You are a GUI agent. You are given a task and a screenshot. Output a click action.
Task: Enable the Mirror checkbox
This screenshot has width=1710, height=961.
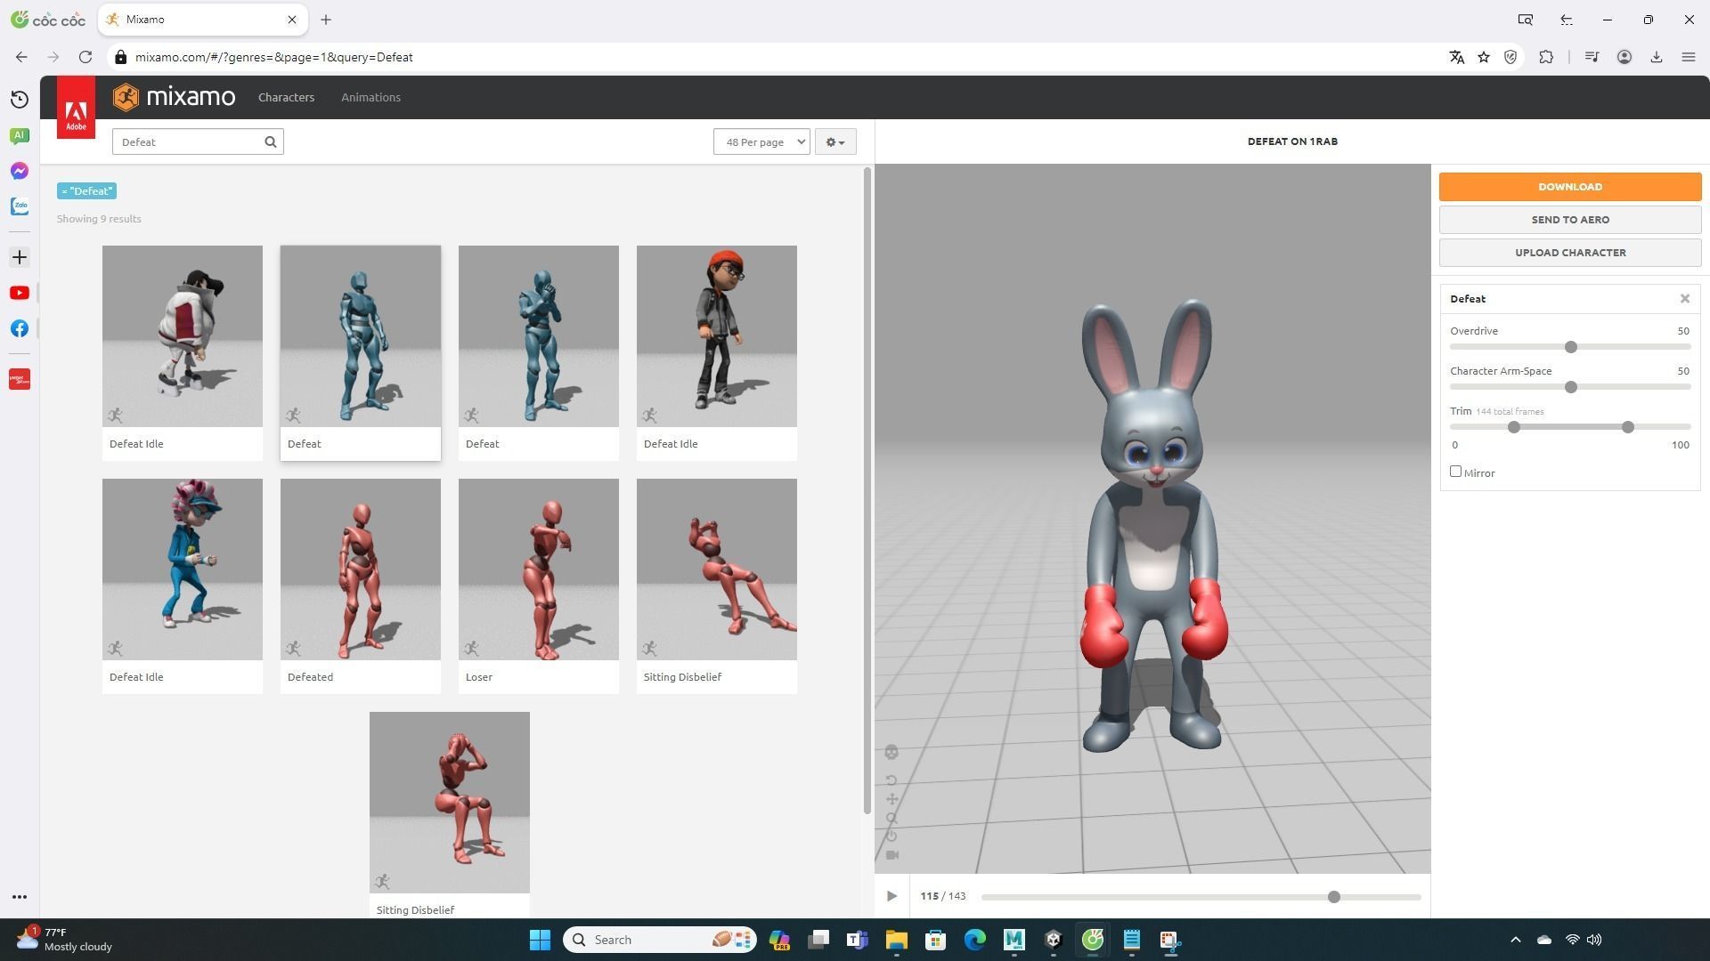1455,472
